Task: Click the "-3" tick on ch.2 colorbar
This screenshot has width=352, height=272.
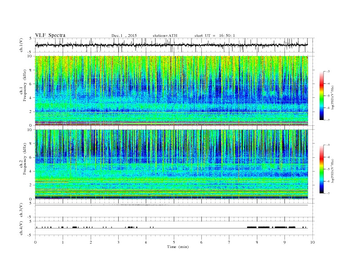Action: click(x=328, y=145)
